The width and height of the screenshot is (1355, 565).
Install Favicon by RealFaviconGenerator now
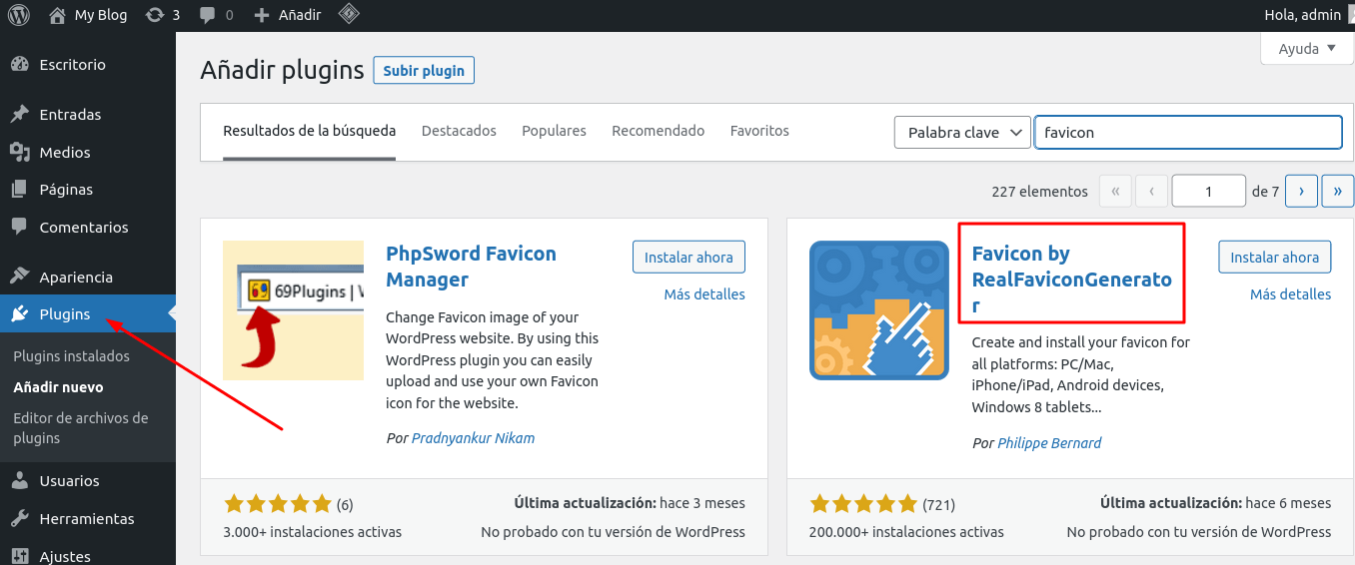tap(1275, 257)
